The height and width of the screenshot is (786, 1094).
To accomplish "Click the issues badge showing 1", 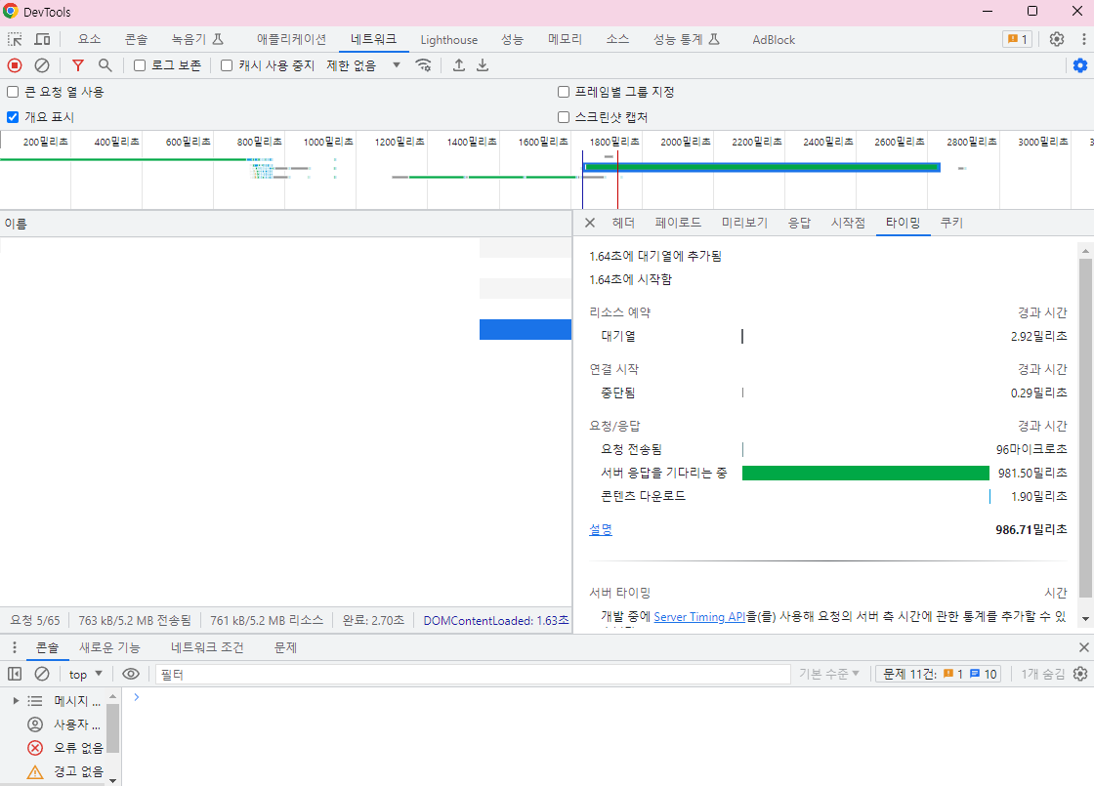I will coord(1017,39).
